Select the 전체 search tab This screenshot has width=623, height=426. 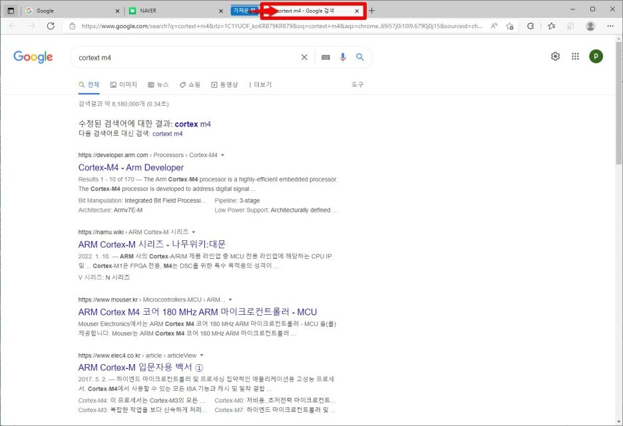pos(89,85)
